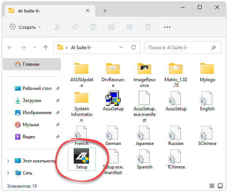Open the three-dots more options menu
Image resolution: width=227 pixels, height=193 pixels.
(167, 27)
